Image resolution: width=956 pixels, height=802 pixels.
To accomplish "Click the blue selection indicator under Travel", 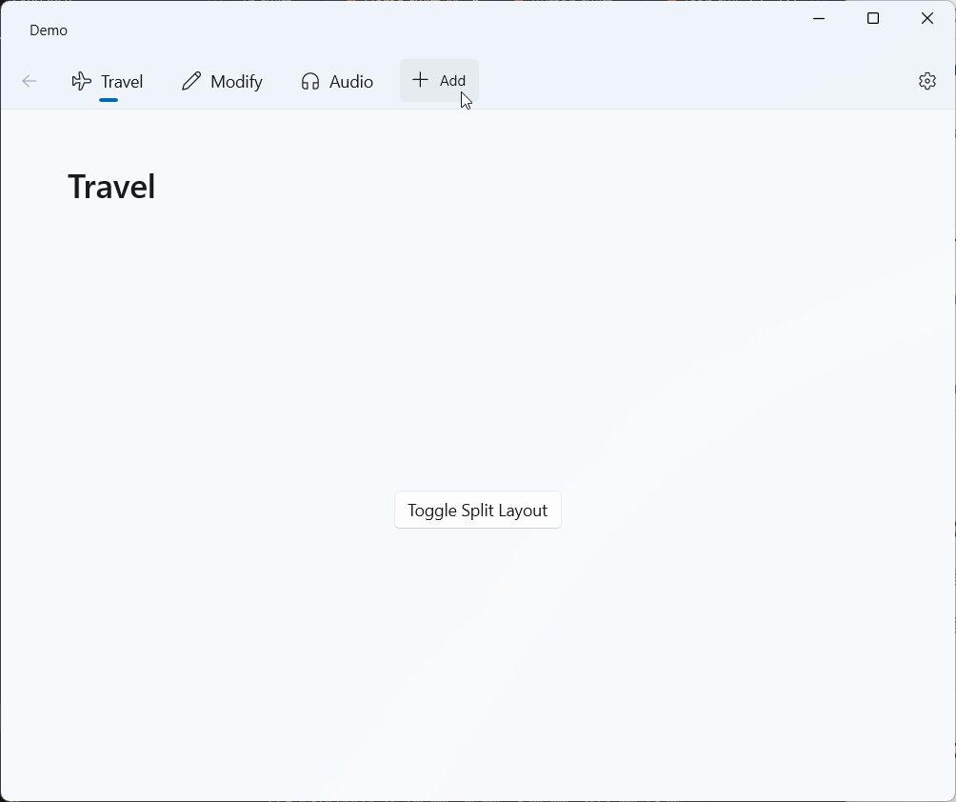I will pos(109,99).
